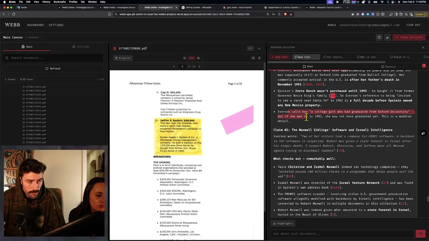Open the Types filter
Viewport: 429px width, 241px height.
(26, 79)
